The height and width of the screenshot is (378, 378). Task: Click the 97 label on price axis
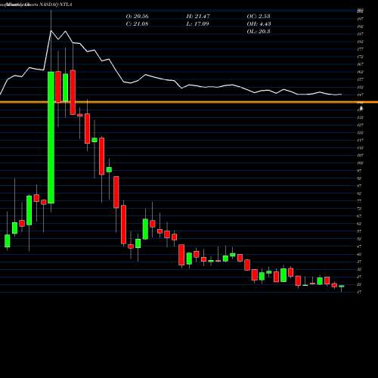(360, 171)
